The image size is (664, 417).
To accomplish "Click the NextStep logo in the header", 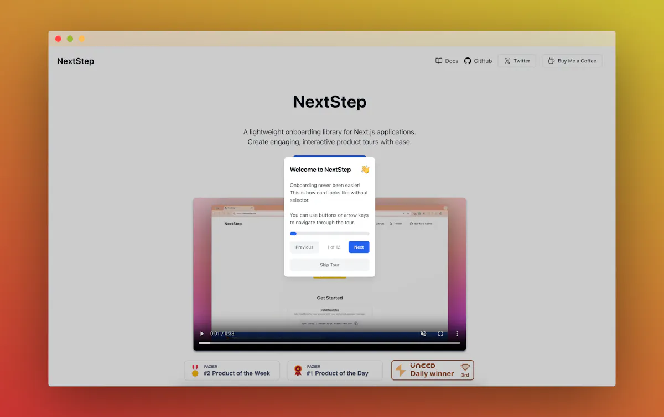I will pos(75,61).
